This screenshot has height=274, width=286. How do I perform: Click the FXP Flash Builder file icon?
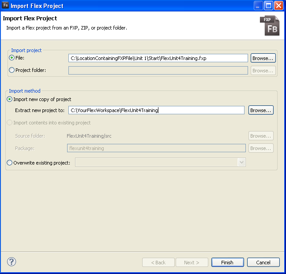click(x=270, y=26)
